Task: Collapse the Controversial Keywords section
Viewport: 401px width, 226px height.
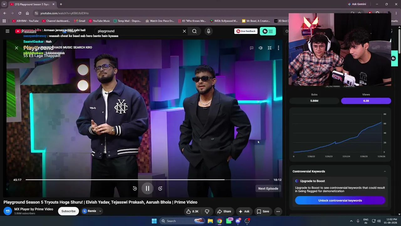Action: (x=385, y=171)
